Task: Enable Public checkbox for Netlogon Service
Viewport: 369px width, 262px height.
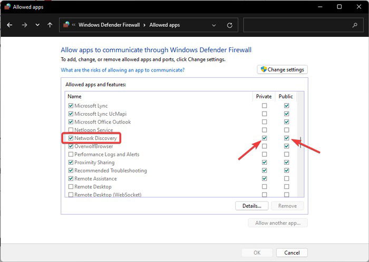Action: point(286,130)
